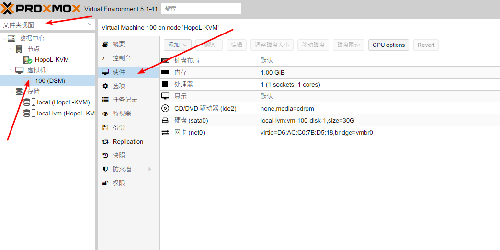
Task: Click the CD/DVD disc icon
Action: coord(165,108)
